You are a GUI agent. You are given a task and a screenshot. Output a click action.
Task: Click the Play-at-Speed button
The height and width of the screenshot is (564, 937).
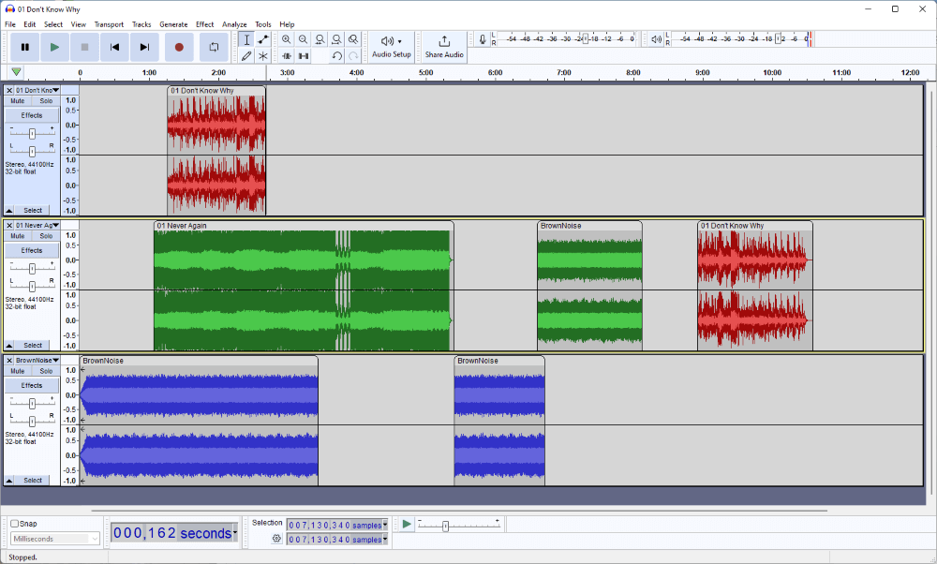pos(407,524)
